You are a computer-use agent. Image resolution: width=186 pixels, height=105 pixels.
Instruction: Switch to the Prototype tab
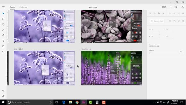(x=23, y=7)
